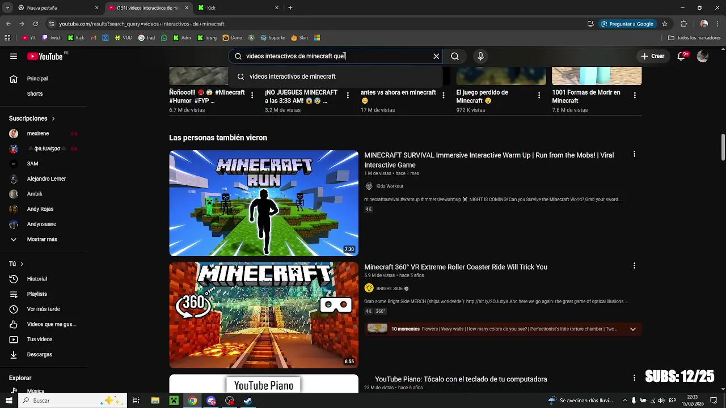Open options menu for Roller Coaster video
726x408 pixels.
634,266
